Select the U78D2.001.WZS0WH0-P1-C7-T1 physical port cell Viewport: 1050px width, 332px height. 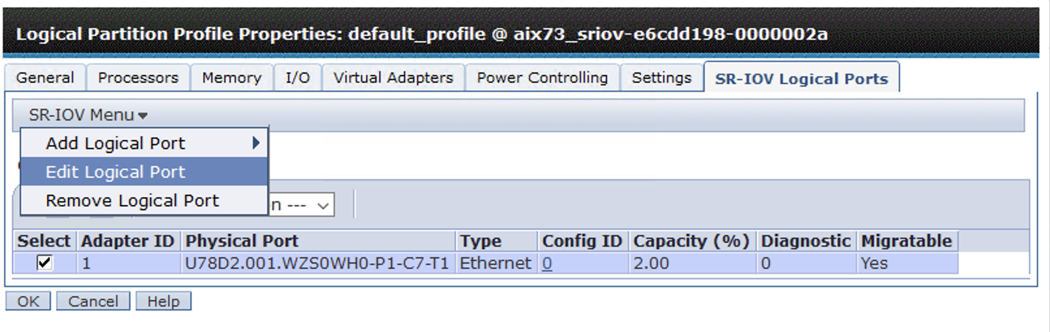tap(317, 263)
